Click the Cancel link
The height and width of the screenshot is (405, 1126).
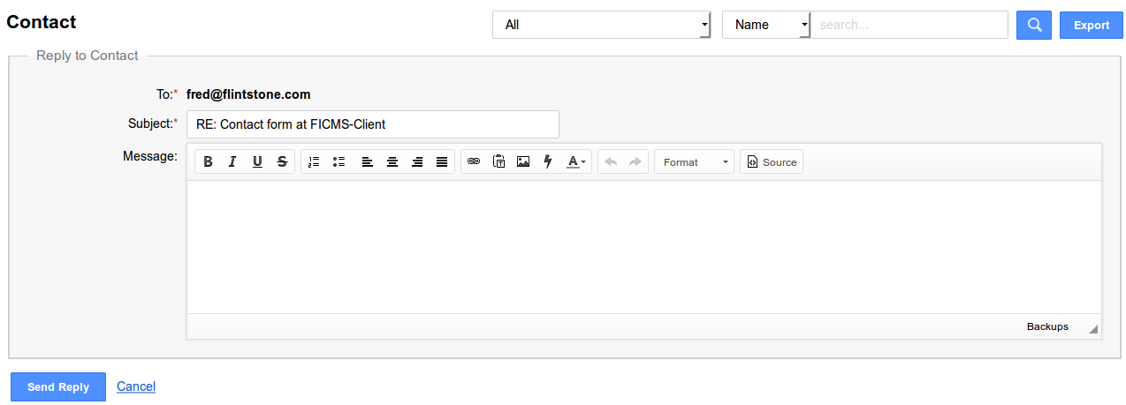(x=136, y=386)
